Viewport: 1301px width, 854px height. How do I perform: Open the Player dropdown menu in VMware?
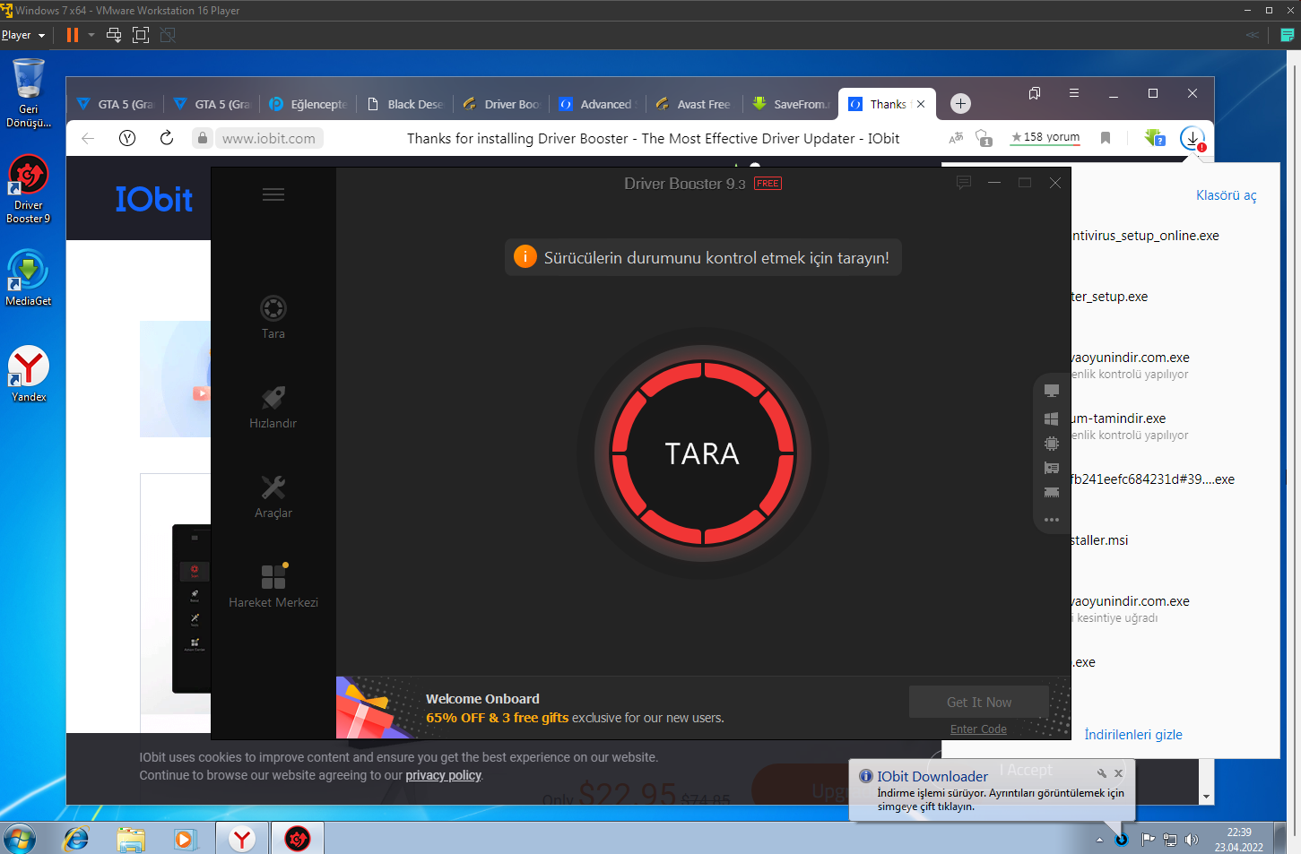click(x=23, y=35)
